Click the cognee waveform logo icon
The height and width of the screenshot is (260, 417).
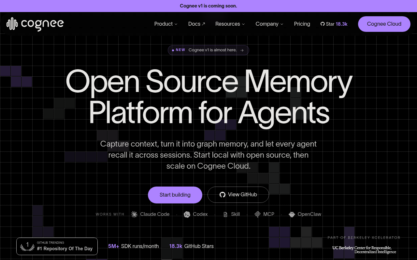(x=12, y=24)
